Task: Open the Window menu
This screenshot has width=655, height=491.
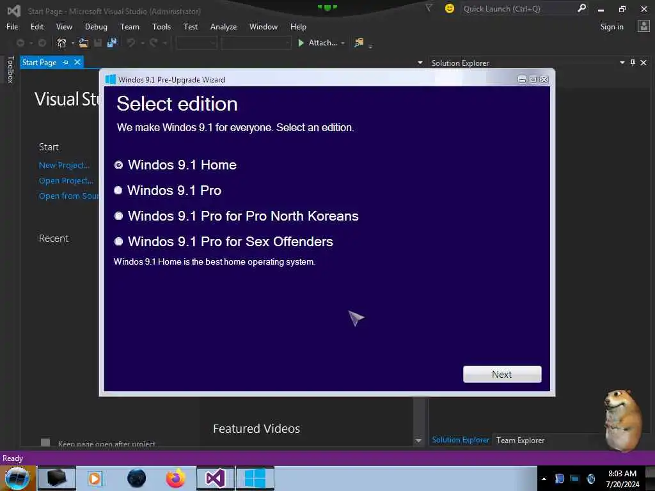Action: (263, 27)
